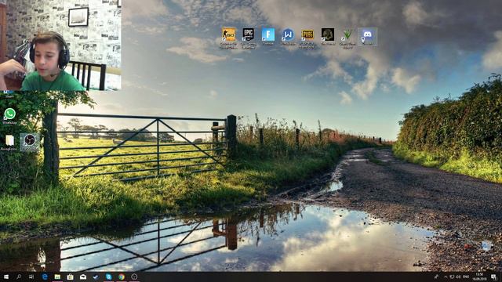Open the People icon in the system tray

coord(436,277)
